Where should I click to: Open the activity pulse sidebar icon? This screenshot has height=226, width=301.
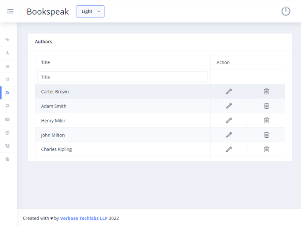pyautogui.click(x=7, y=39)
